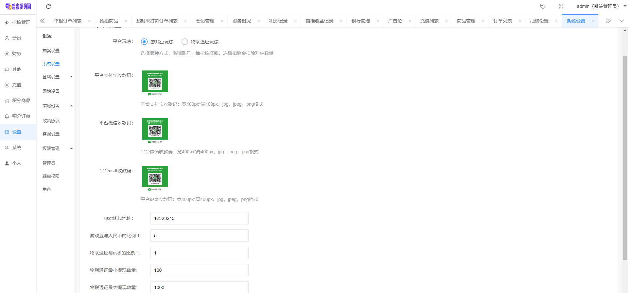Open 角色 in the settings submenu
Viewport: 628px width, 293px height.
pyautogui.click(x=47, y=189)
